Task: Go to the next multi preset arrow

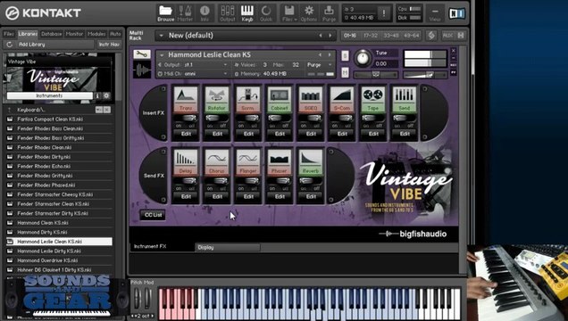Action: 330,36
